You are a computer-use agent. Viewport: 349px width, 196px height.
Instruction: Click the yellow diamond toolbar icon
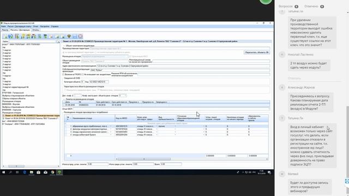tap(69, 36)
